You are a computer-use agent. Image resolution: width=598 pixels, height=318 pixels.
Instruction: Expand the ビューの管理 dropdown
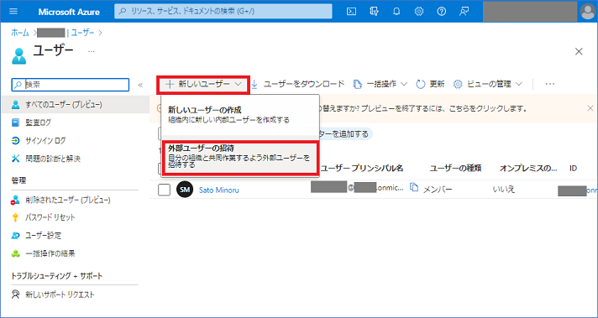tap(488, 84)
